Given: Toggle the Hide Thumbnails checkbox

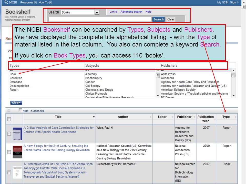Looking at the screenshot, I should click(x=20, y=110).
